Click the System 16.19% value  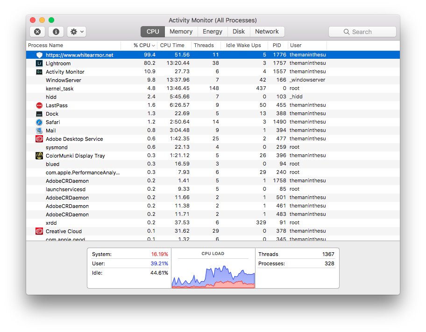point(159,254)
